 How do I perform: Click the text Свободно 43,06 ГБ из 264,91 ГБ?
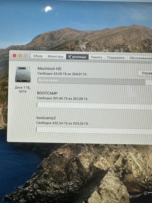pos(62,74)
